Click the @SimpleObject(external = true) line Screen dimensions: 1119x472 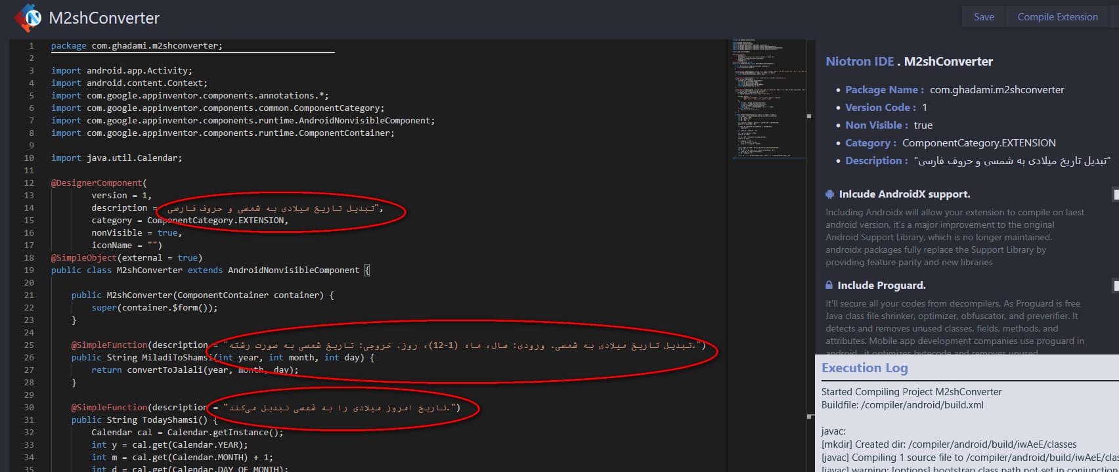(x=127, y=257)
